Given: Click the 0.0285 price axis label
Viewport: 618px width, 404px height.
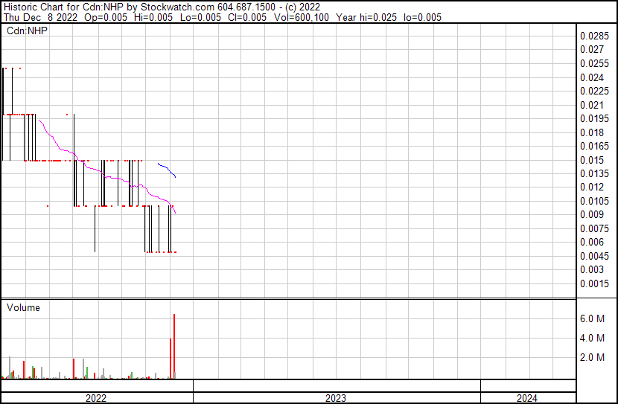Looking at the screenshot, I should click(594, 36).
